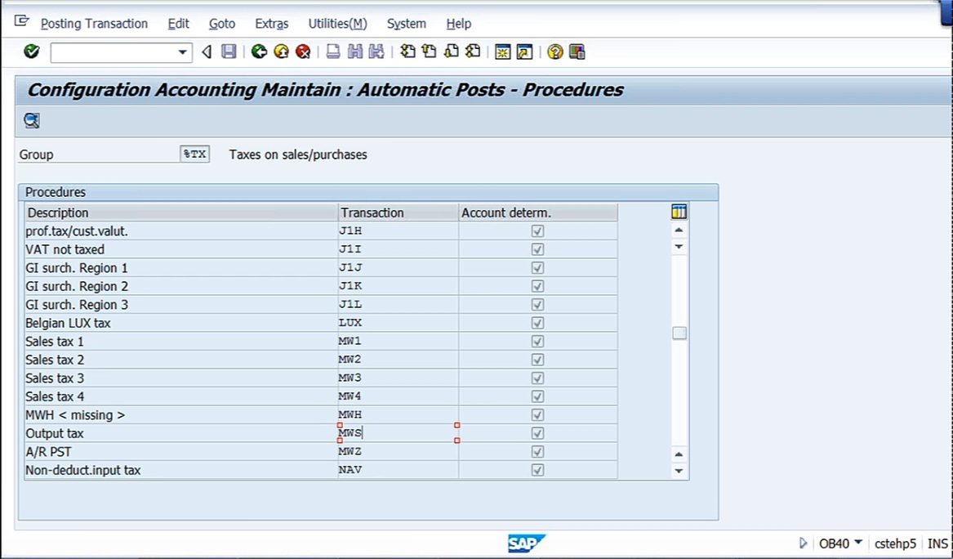Click the Next Page icon
Viewport: 953px width, 559px height.
pos(451,51)
